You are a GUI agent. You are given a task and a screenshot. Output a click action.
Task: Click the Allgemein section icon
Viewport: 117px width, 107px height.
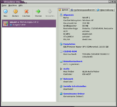61,15
